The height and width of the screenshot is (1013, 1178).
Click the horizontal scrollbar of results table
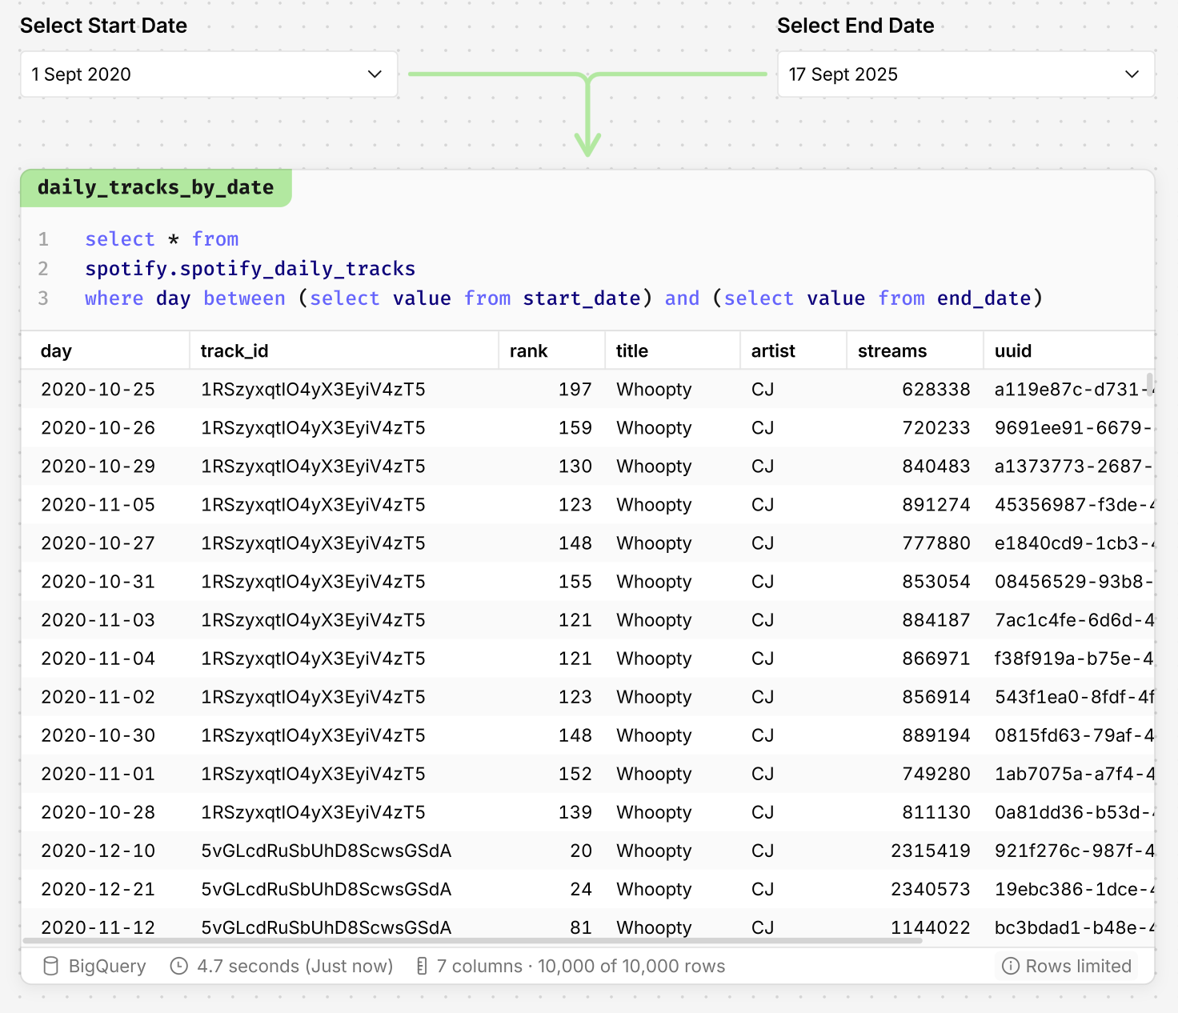472,941
